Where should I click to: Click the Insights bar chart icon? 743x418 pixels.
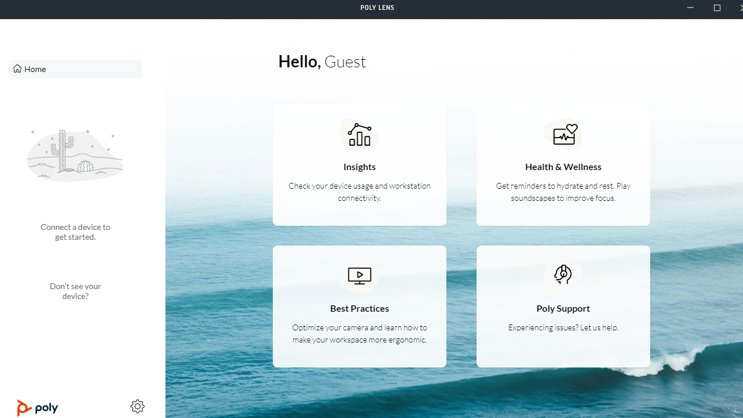(359, 135)
